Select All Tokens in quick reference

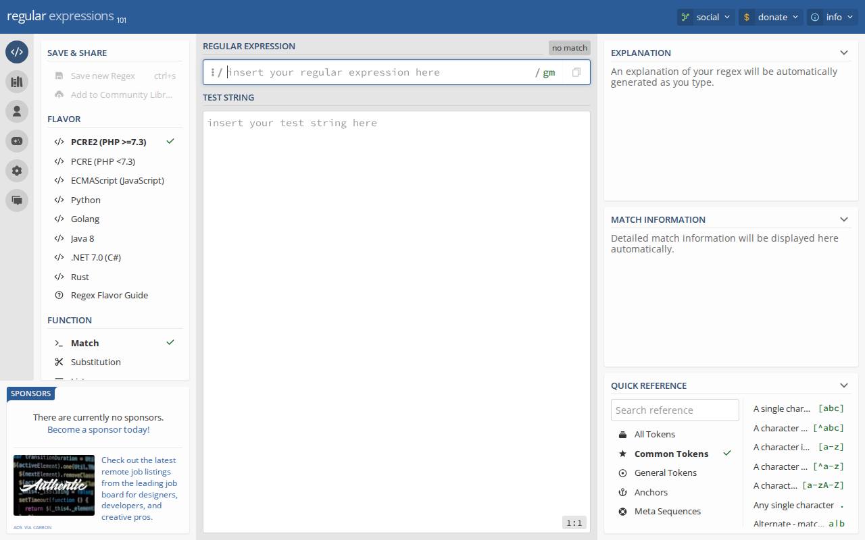tap(654, 434)
